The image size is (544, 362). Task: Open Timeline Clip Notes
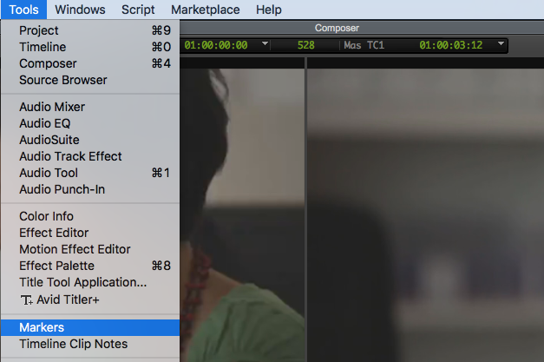coord(73,344)
